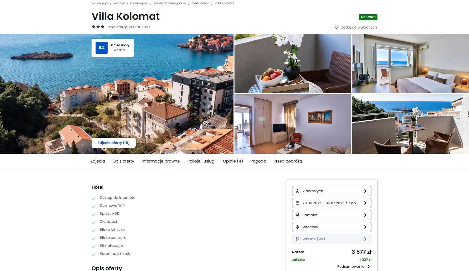Open the Pokoje i usługi tab
Image resolution: width=469 pixels, height=271 pixels.
pos(201,161)
